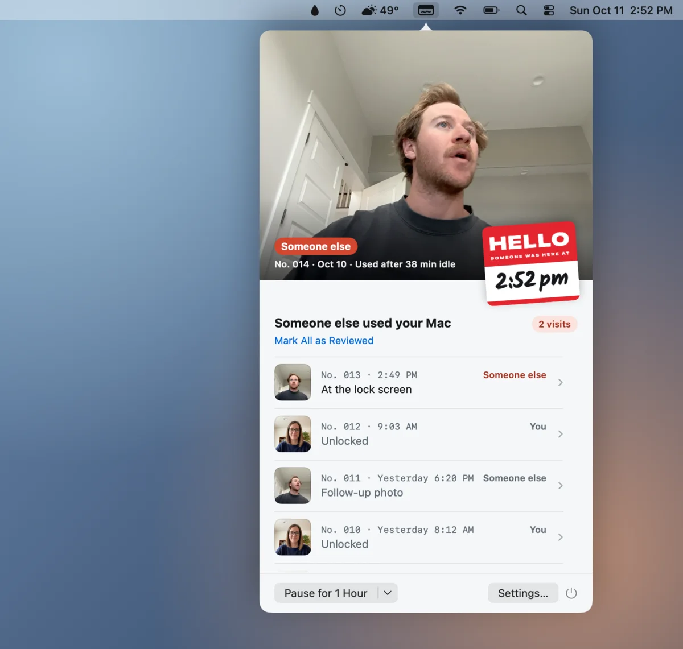Viewport: 683px width, 649px height.
Task: Expand the pause duration dropdown arrow
Action: [x=388, y=593]
